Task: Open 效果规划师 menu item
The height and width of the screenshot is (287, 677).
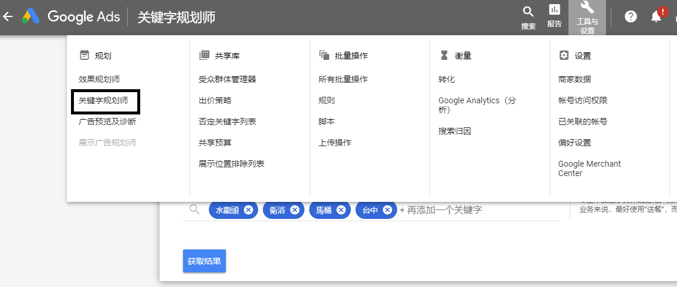Action: tap(100, 79)
